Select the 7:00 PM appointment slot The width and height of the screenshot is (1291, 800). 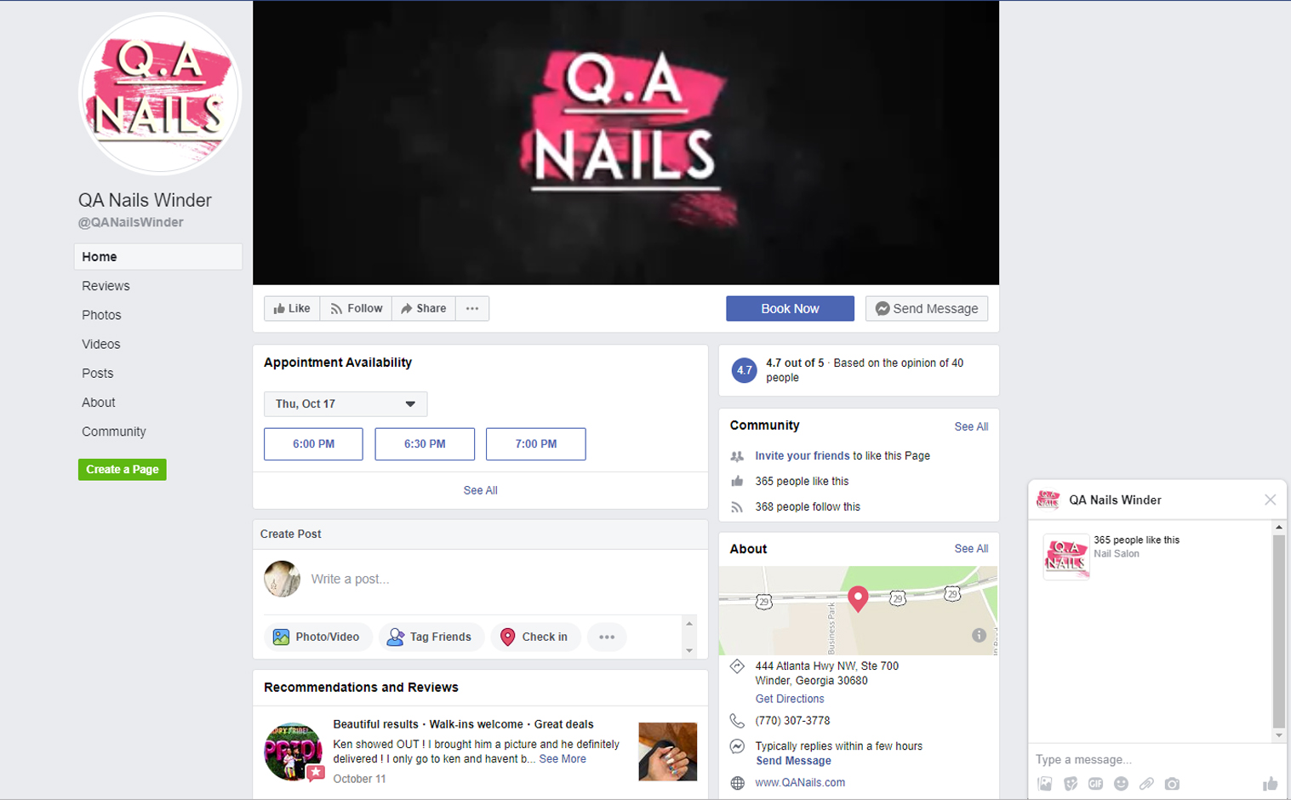535,443
